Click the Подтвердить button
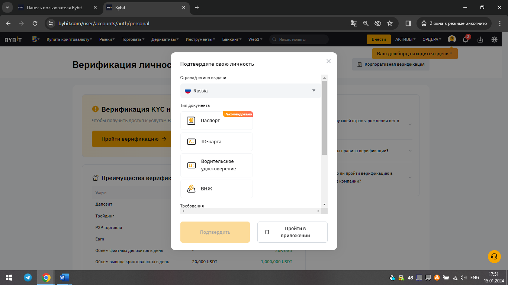Image resolution: width=508 pixels, height=285 pixels. tap(215, 232)
